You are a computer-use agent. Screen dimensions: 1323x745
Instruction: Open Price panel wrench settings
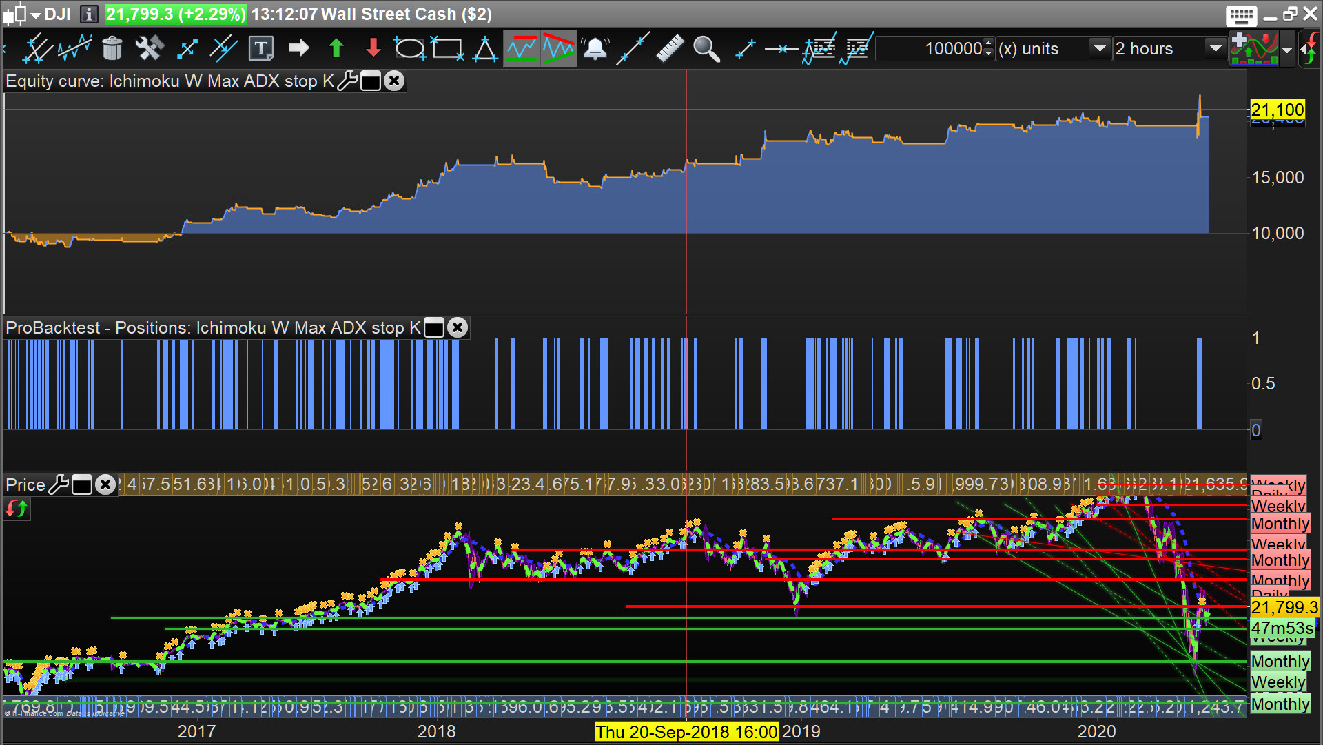tap(59, 485)
